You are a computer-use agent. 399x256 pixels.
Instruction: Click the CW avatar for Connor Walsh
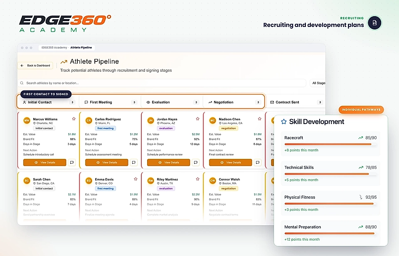point(212,181)
